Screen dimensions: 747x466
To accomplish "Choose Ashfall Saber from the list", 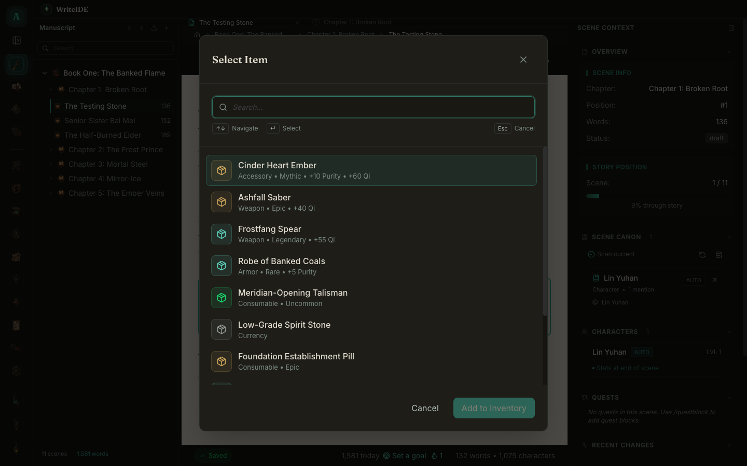I will pos(371,202).
